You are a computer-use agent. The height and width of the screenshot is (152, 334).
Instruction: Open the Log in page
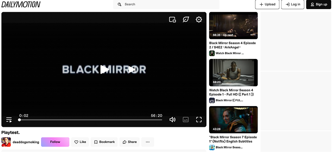293,5
